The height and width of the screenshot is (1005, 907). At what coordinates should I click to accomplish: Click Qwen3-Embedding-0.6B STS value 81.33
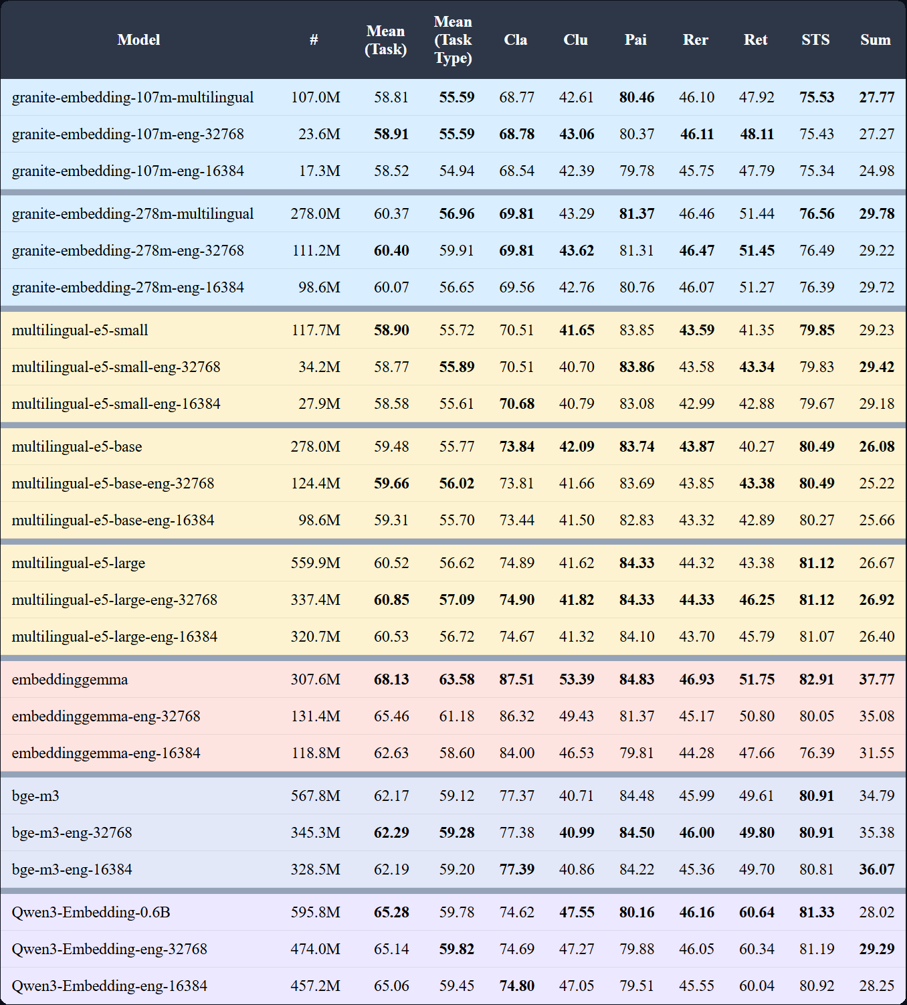pos(817,913)
